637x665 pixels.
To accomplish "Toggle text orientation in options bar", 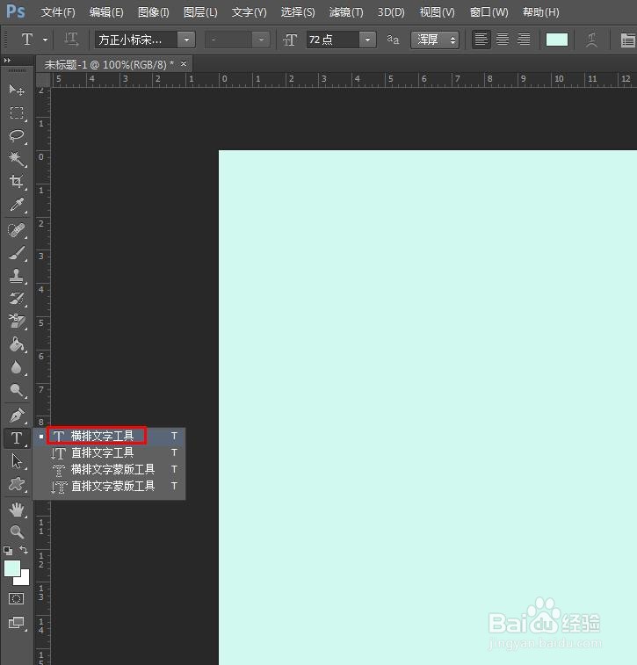I will (71, 40).
